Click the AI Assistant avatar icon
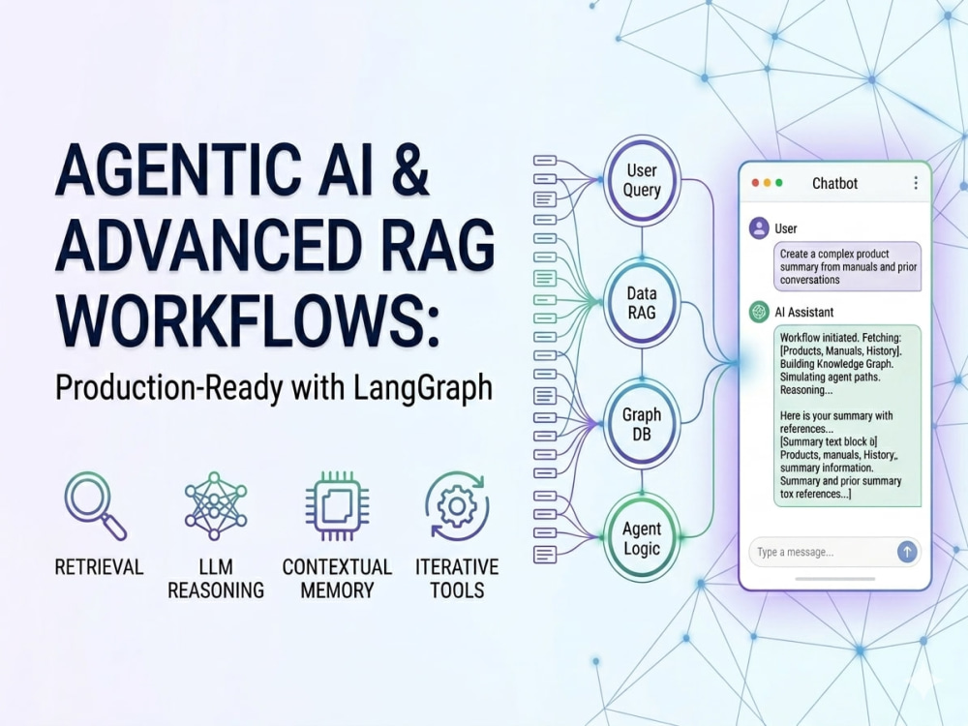Viewport: 968px width, 726px height. click(759, 312)
